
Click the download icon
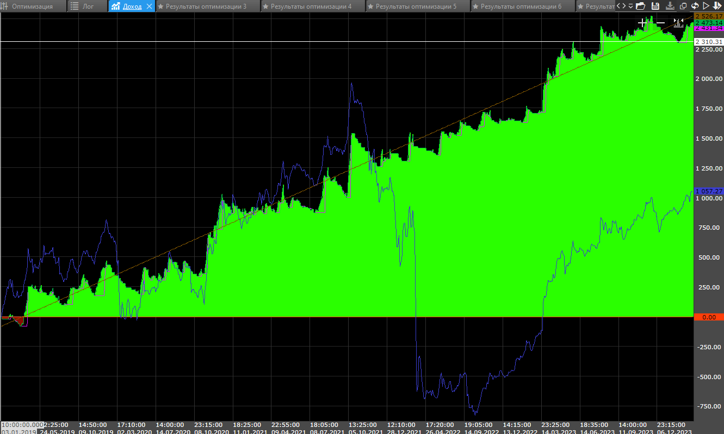click(670, 7)
